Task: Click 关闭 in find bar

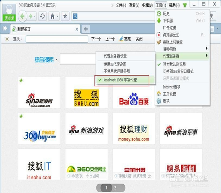Action: pos(139,39)
